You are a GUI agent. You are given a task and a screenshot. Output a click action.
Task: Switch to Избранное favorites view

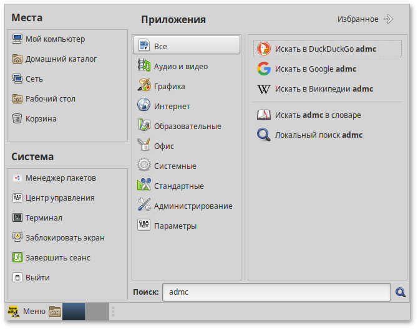click(357, 19)
